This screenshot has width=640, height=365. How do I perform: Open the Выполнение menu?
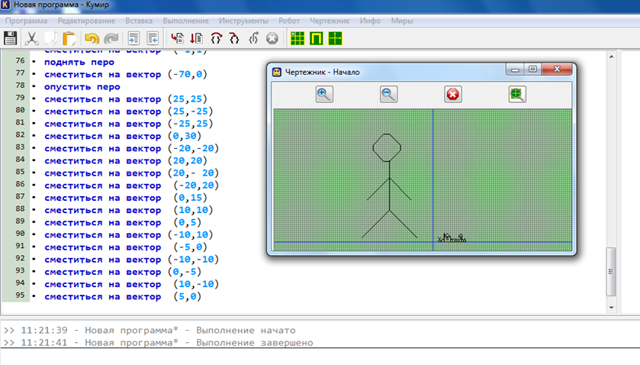(x=185, y=21)
